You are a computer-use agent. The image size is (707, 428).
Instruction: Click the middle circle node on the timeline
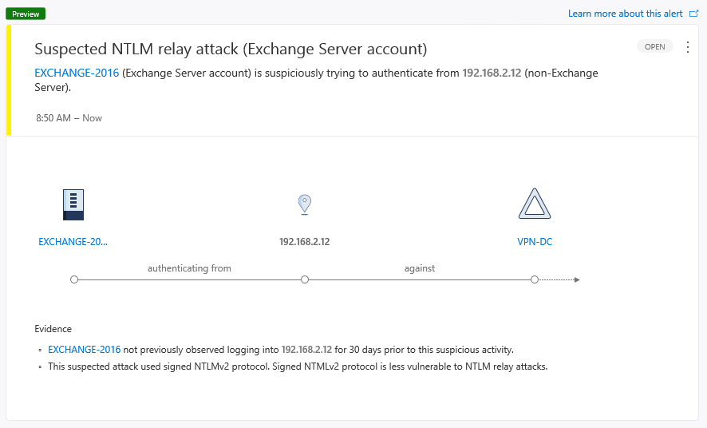[304, 279]
